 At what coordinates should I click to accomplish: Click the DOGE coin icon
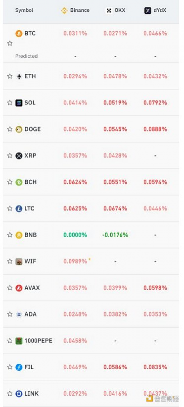pos(19,129)
